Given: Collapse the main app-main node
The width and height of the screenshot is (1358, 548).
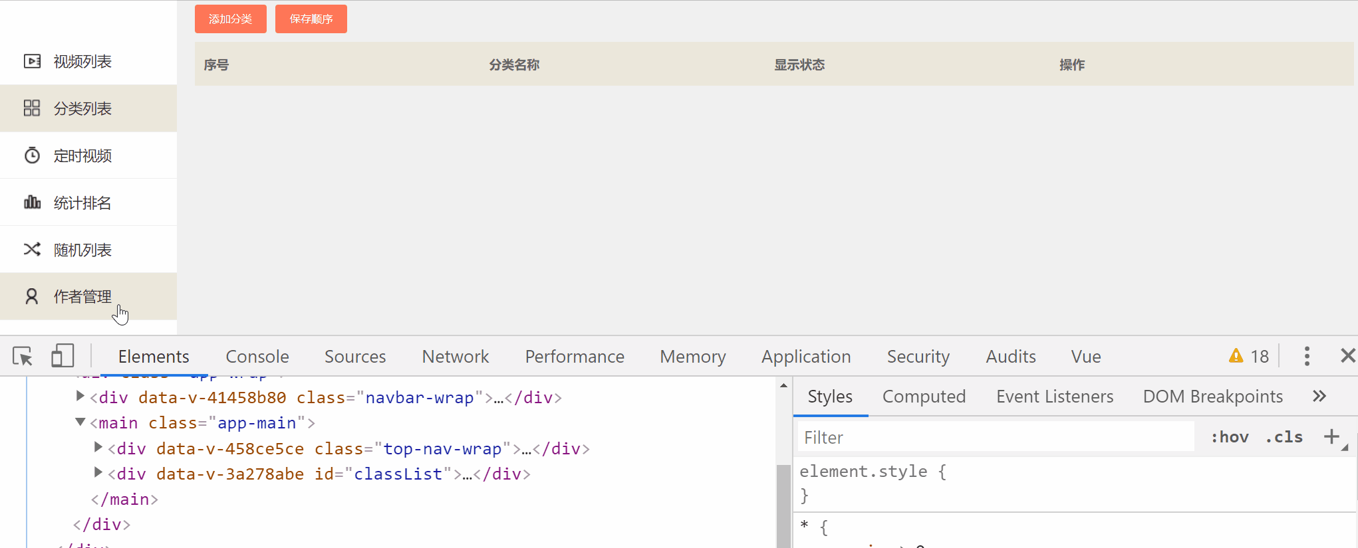Looking at the screenshot, I should tap(80, 422).
